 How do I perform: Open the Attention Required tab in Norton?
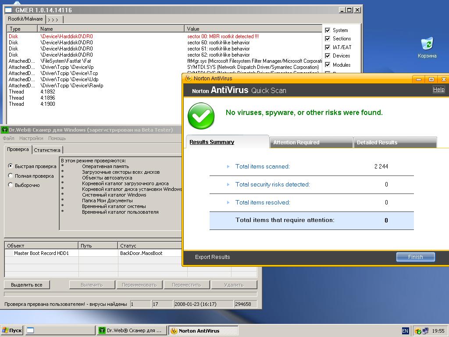pos(311,143)
